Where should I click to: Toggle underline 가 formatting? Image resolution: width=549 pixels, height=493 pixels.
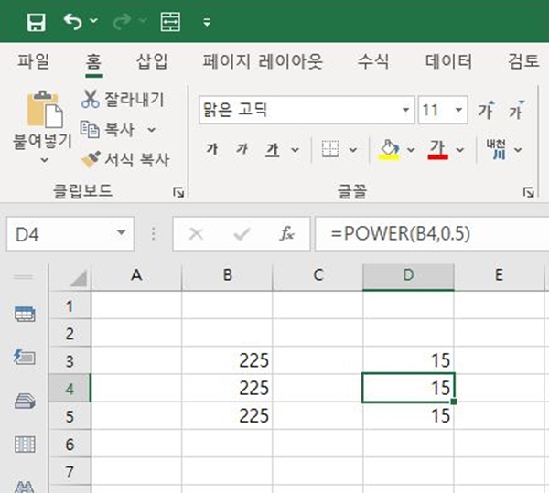click(x=272, y=150)
